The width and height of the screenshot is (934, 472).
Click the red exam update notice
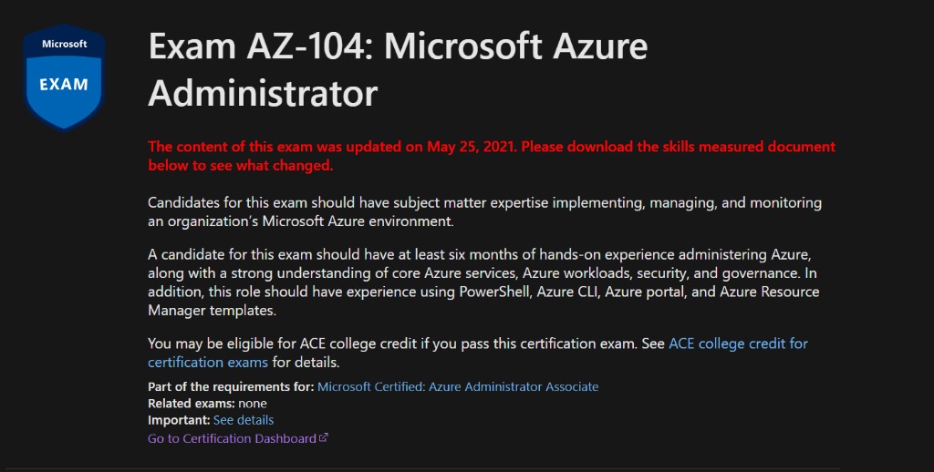491,156
